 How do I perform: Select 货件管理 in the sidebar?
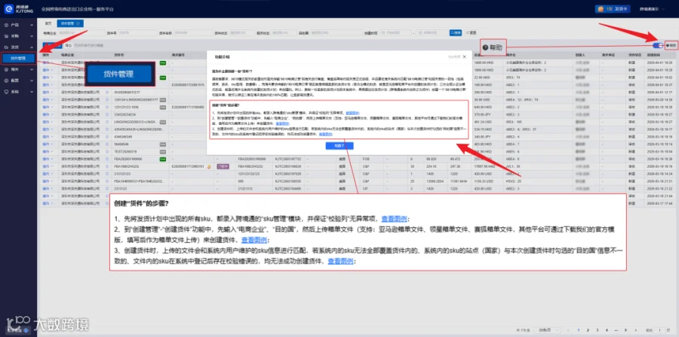[x=18, y=58]
